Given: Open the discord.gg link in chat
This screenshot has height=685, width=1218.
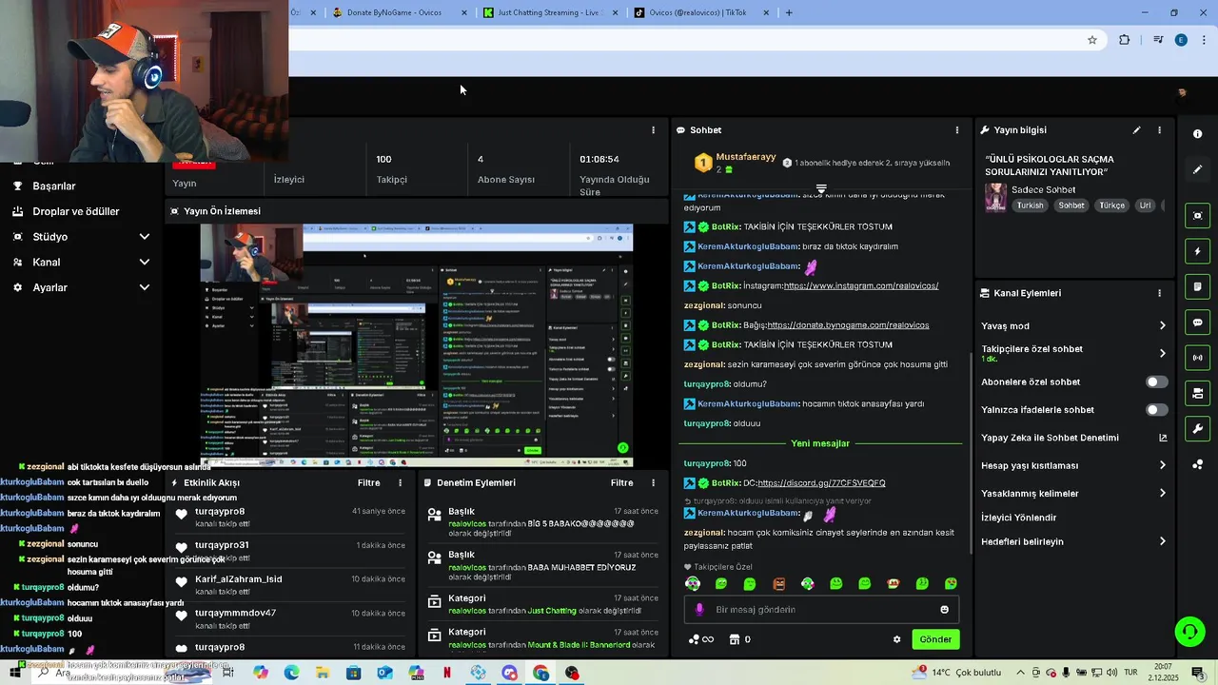Looking at the screenshot, I should [x=821, y=483].
